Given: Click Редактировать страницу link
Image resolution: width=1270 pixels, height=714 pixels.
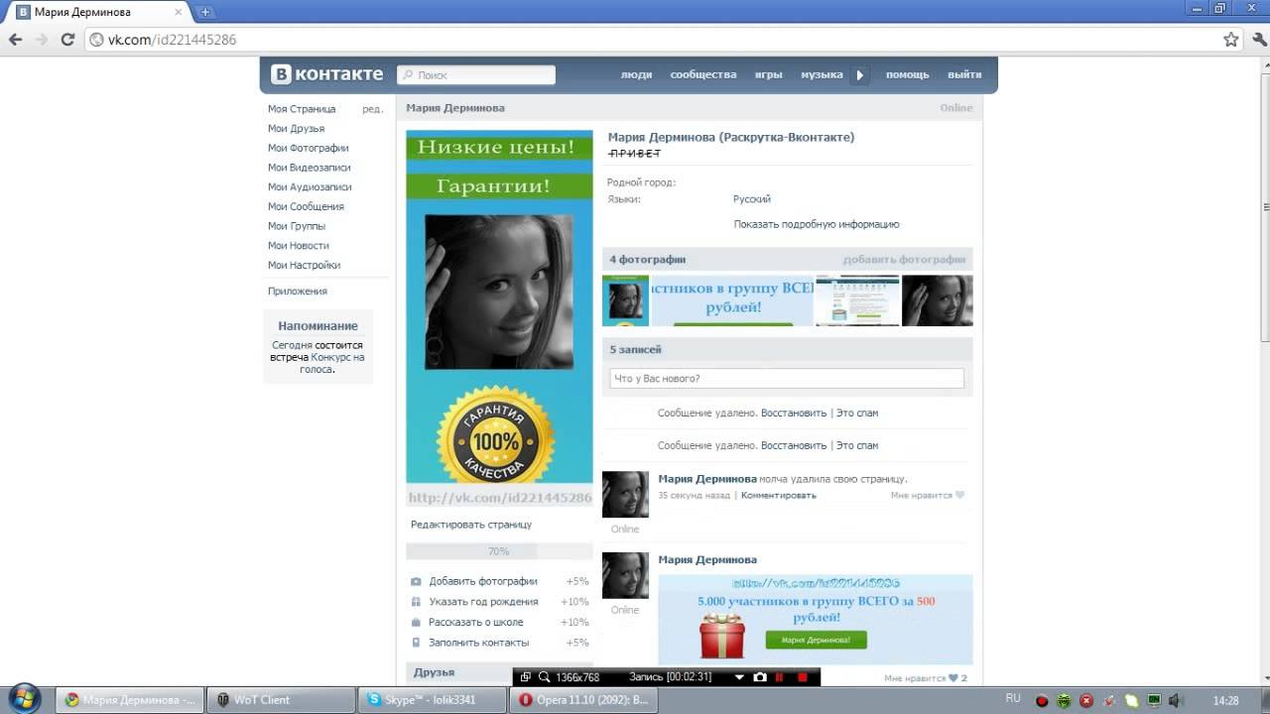Looking at the screenshot, I should [471, 525].
